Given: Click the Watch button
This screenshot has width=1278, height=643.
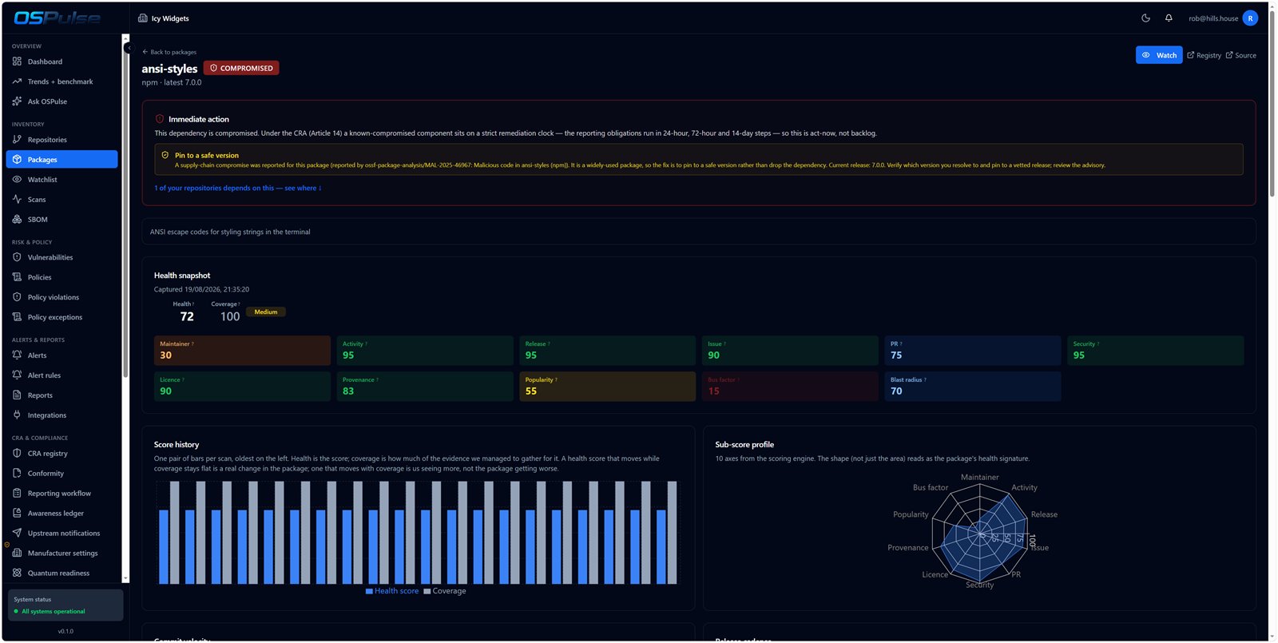Looking at the screenshot, I should tap(1159, 55).
